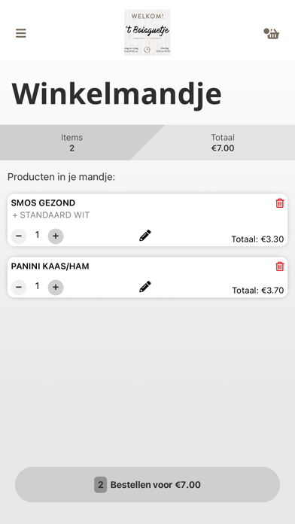Increase PANINI KAAS/HAM quantity with plus

[x=56, y=287]
